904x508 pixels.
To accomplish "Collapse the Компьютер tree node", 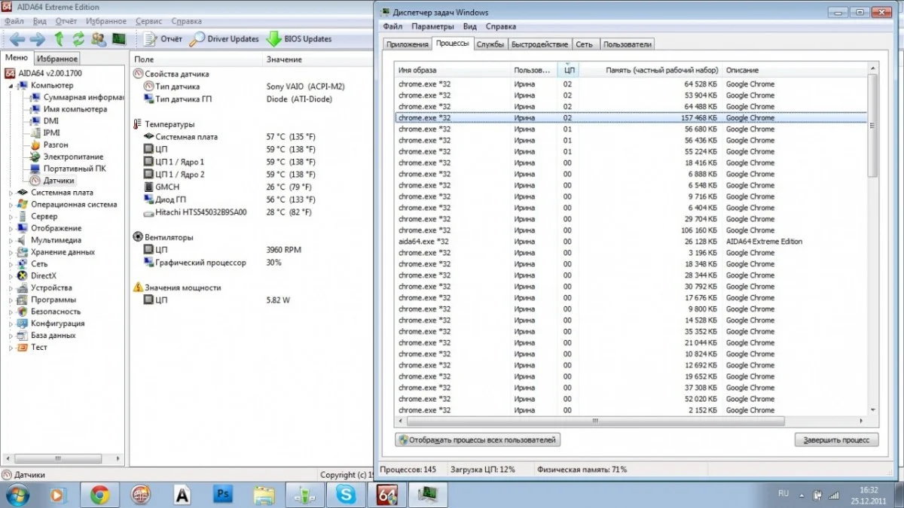I will [x=11, y=86].
